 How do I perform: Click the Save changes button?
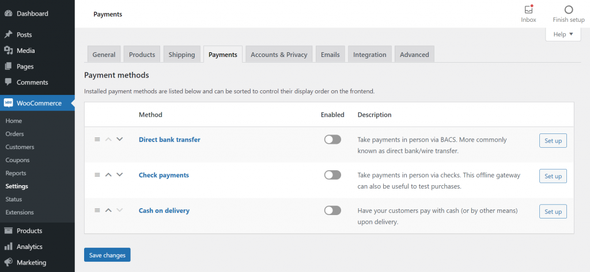pos(107,255)
